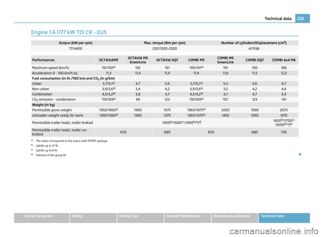Select the OCTAVIA DQ7 column header
Viewport: 324px width, 237px height.
pyautogui.click(x=167, y=60)
